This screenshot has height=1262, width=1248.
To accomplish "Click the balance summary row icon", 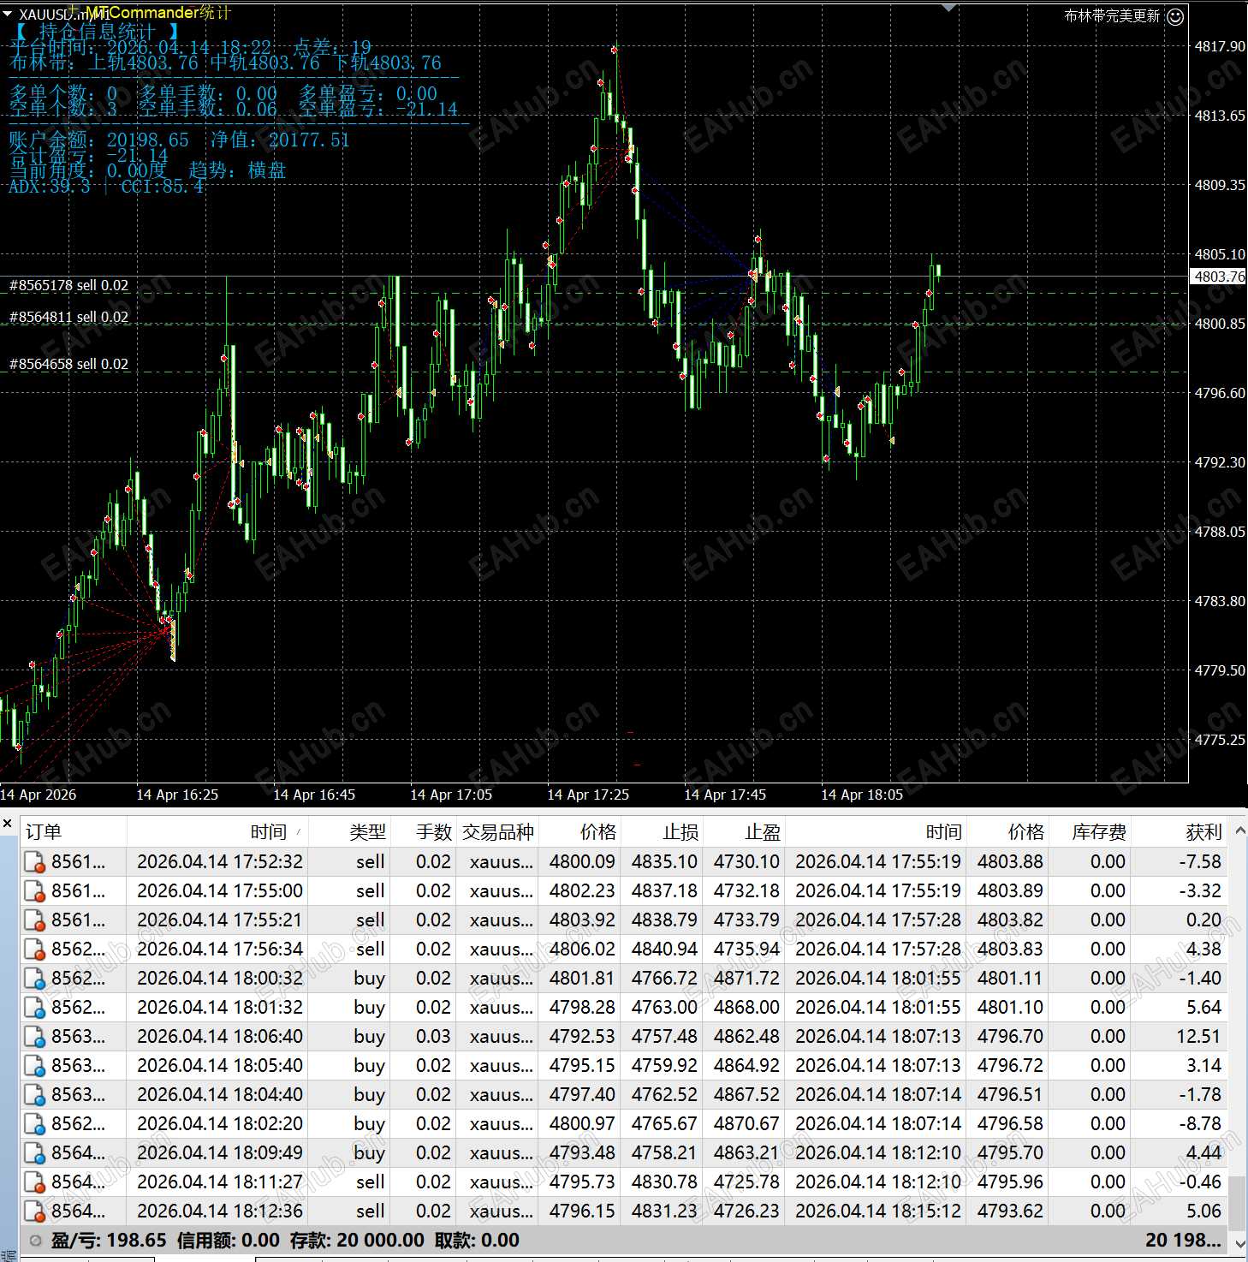I will point(35,1241).
